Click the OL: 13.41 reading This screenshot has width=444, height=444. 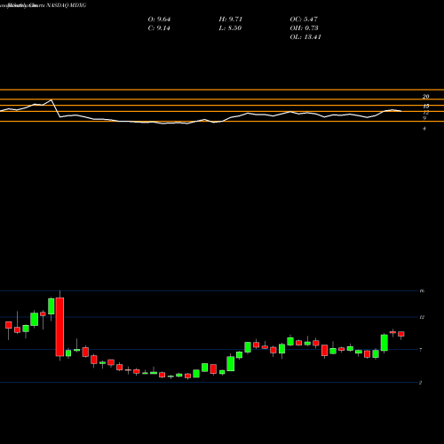click(x=305, y=37)
